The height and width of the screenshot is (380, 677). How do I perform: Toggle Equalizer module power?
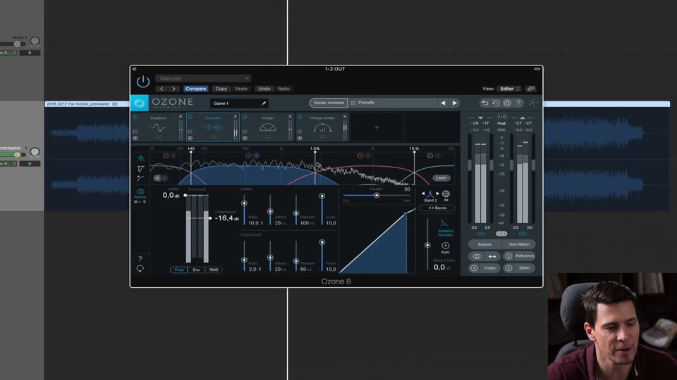(135, 117)
